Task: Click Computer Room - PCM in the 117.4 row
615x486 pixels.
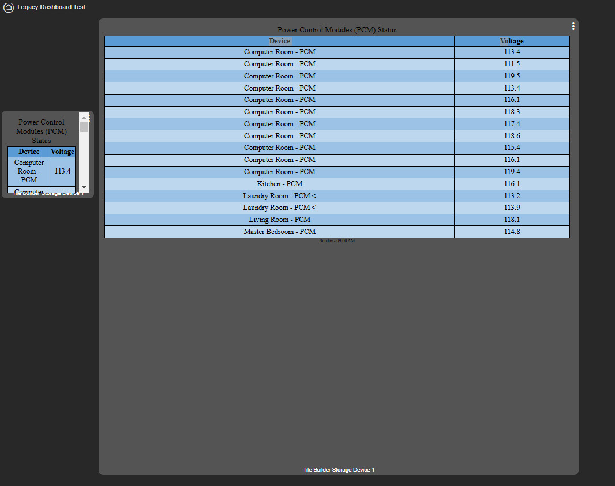Action: 279,124
